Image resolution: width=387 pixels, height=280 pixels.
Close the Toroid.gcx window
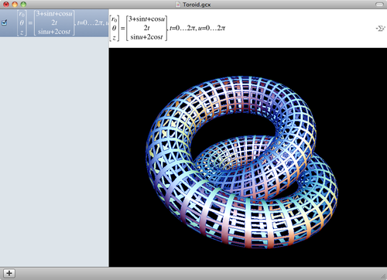(x=6, y=5)
